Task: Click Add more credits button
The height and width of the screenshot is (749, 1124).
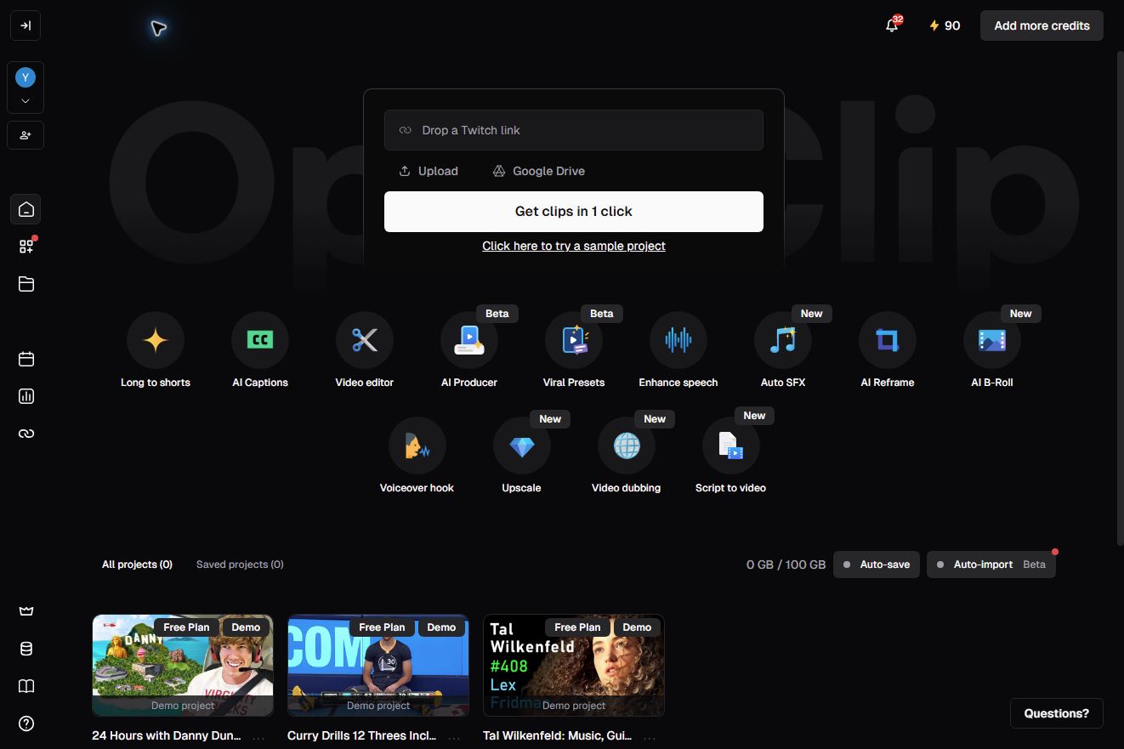Action: pos(1042,26)
